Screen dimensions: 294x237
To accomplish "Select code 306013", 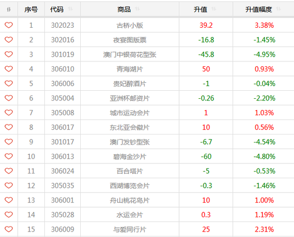I will (63, 156).
